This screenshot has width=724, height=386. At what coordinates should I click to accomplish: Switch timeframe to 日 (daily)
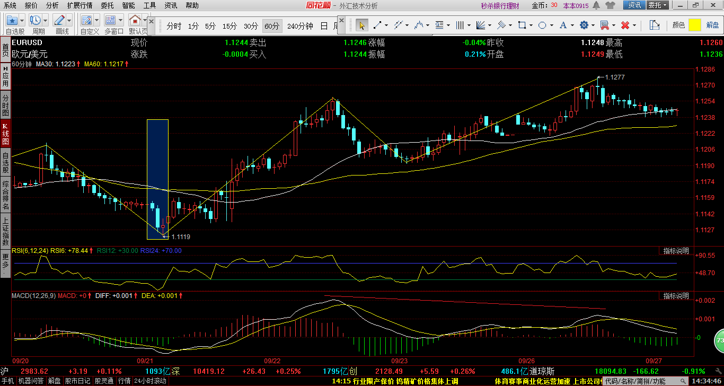[x=324, y=26]
